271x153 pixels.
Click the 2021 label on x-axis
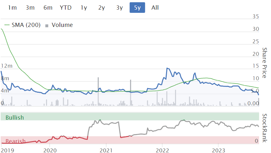click(x=106, y=150)
